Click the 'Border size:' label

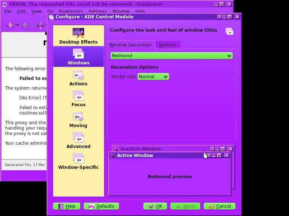tap(124, 77)
